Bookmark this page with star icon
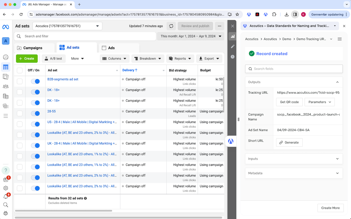The image size is (351, 219). (x=237, y=15)
